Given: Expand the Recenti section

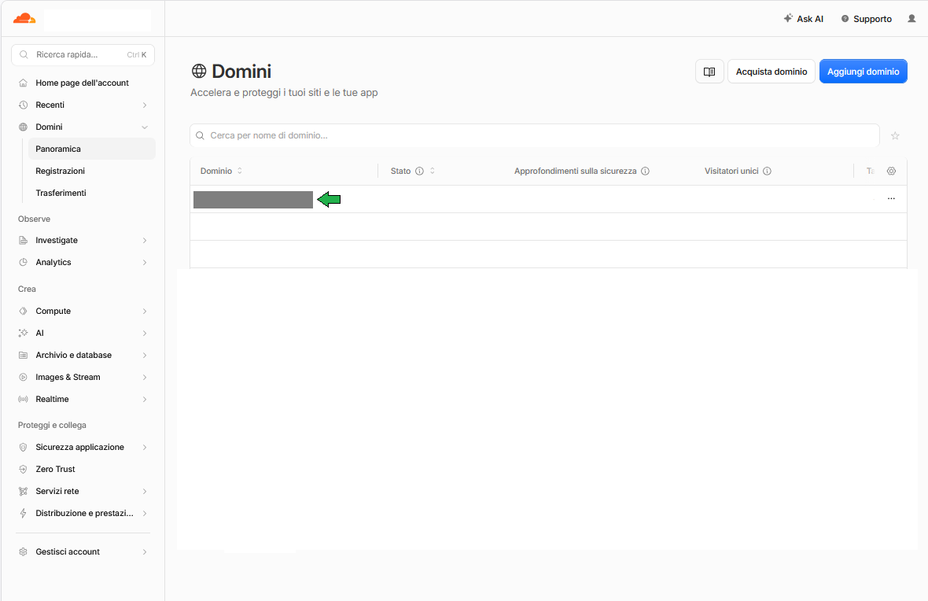Looking at the screenshot, I should tap(145, 105).
